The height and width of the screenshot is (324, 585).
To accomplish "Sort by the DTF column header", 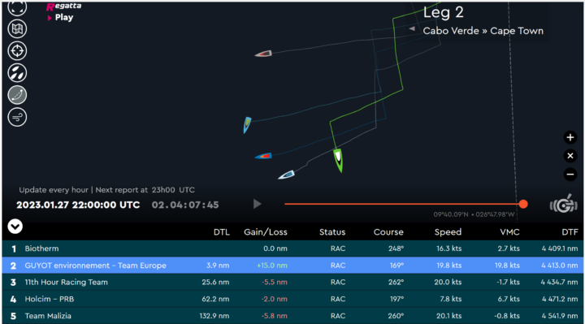I will [x=570, y=232].
